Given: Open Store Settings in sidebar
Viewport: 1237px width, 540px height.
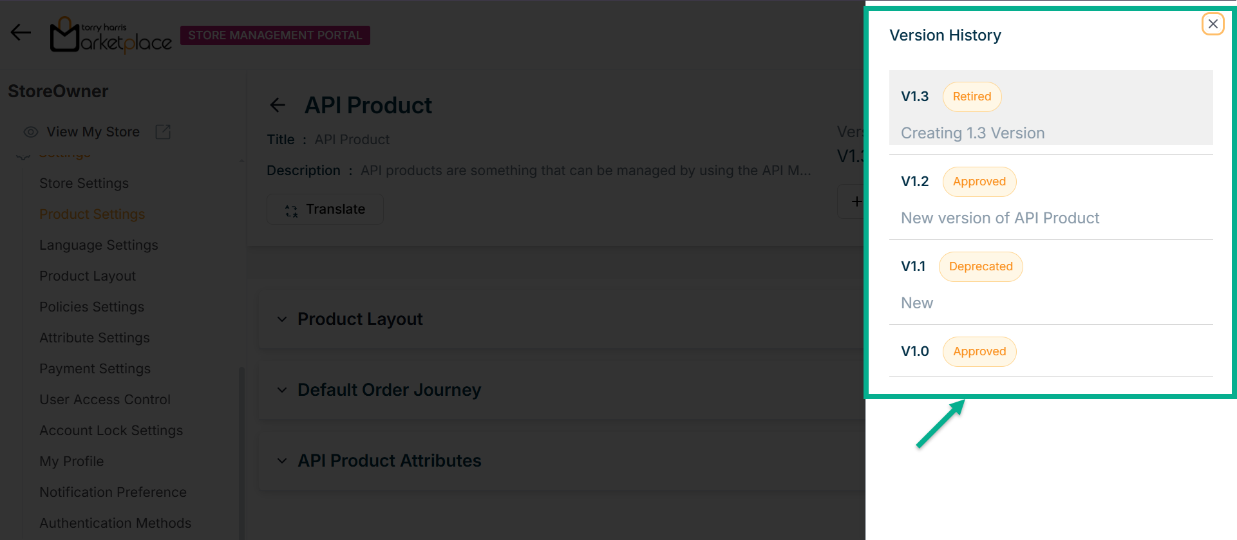Looking at the screenshot, I should (84, 183).
